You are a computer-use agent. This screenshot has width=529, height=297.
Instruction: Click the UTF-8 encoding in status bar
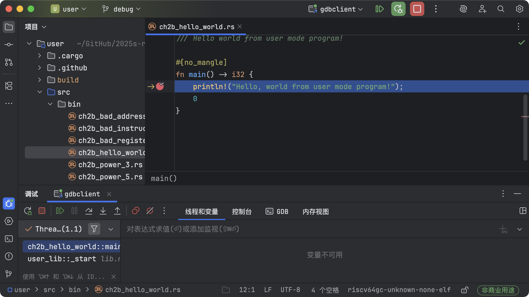pos(290,290)
